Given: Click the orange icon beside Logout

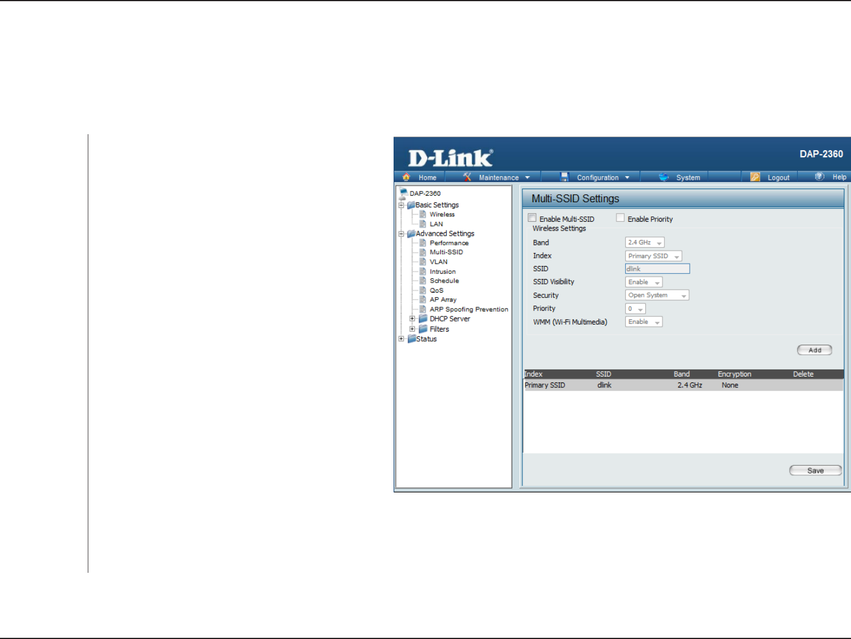Looking at the screenshot, I should [755, 177].
